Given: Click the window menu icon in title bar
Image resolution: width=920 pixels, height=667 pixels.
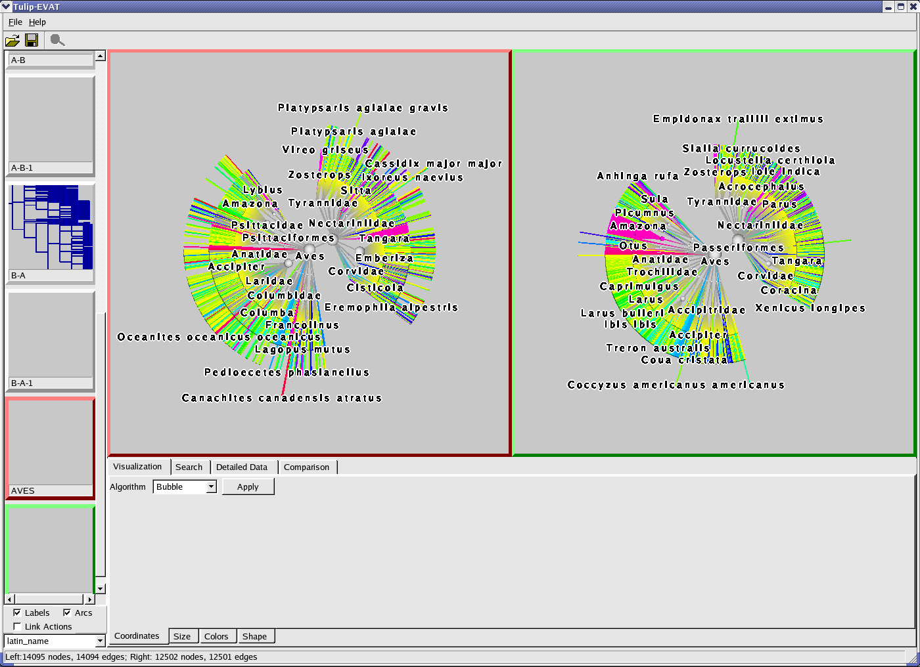Looking at the screenshot, I should tap(6, 7).
